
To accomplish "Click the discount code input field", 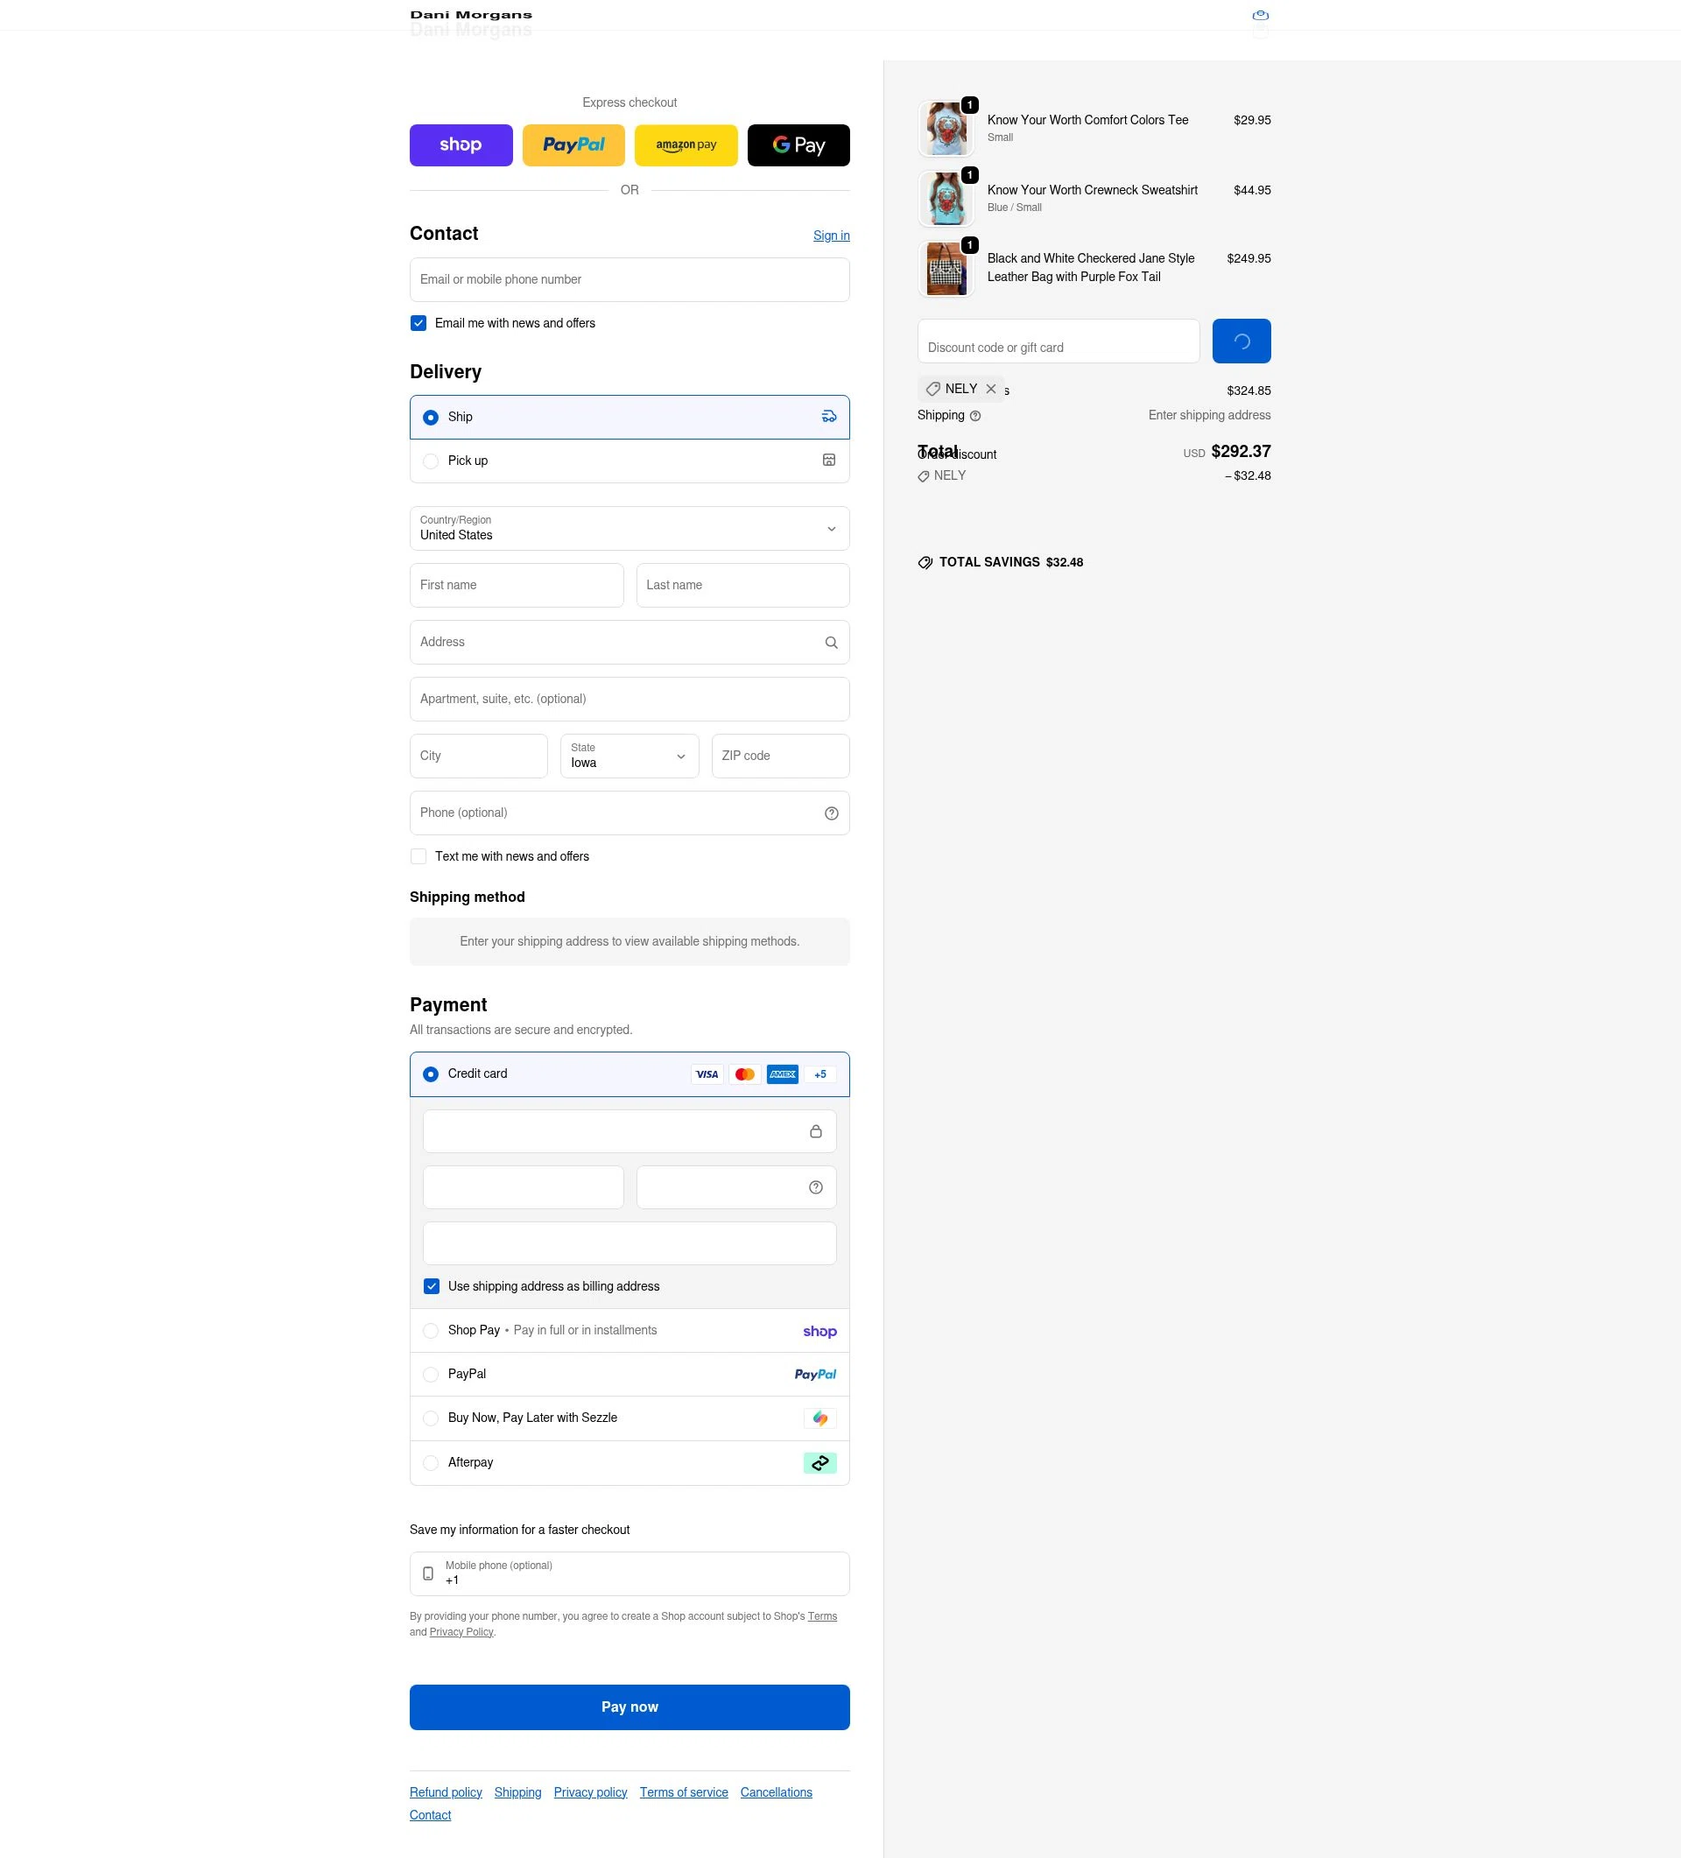I will click(x=1058, y=341).
